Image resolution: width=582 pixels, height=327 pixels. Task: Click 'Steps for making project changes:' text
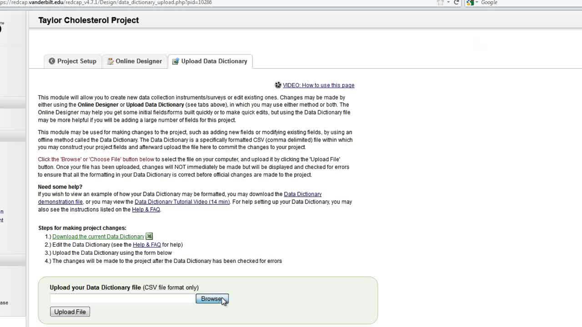point(82,228)
